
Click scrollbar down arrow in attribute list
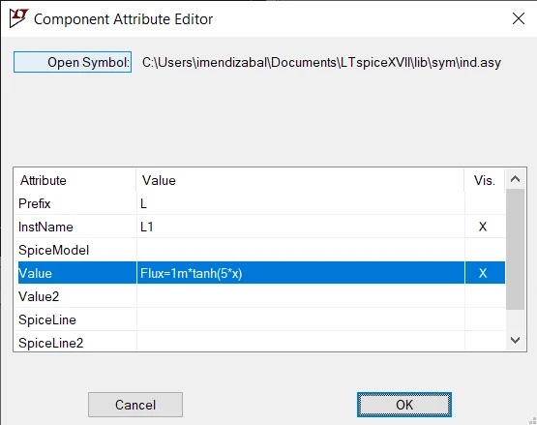click(x=516, y=340)
